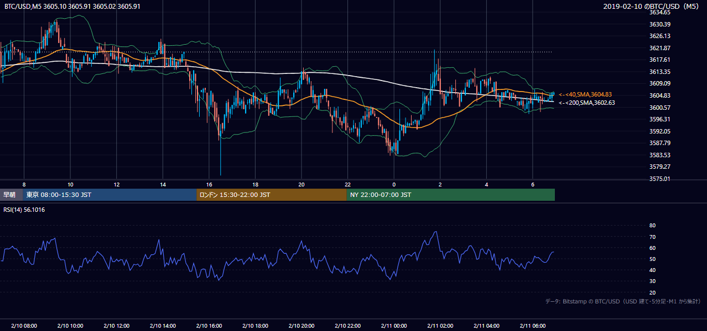The height and width of the screenshot is (331, 707).
Task: Click the 2/10 08:00 date axis label
Action: pos(24,326)
